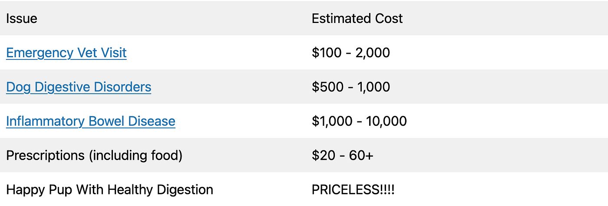Select the $1,000 - 10,000 cost cell

tap(359, 121)
